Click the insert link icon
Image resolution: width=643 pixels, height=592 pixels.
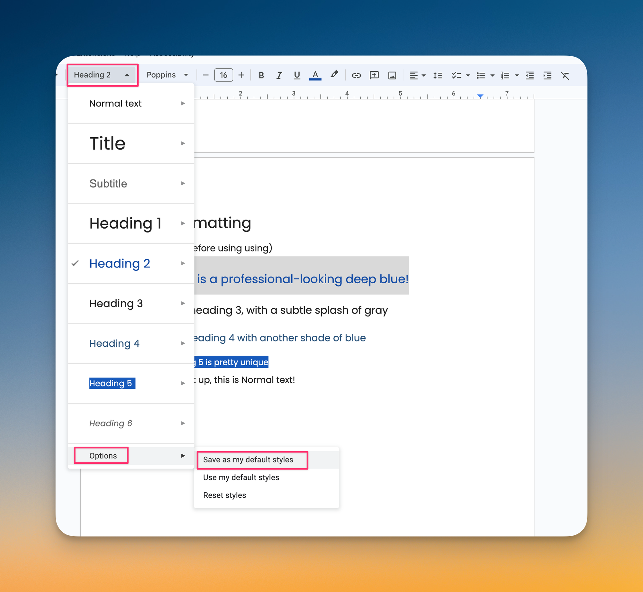[356, 75]
